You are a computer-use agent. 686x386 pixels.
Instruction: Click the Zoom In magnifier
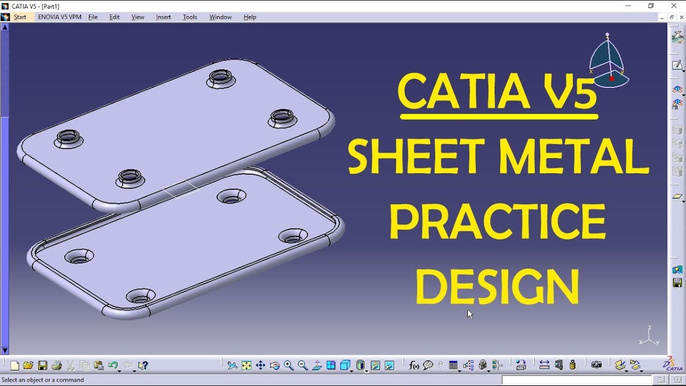289,366
